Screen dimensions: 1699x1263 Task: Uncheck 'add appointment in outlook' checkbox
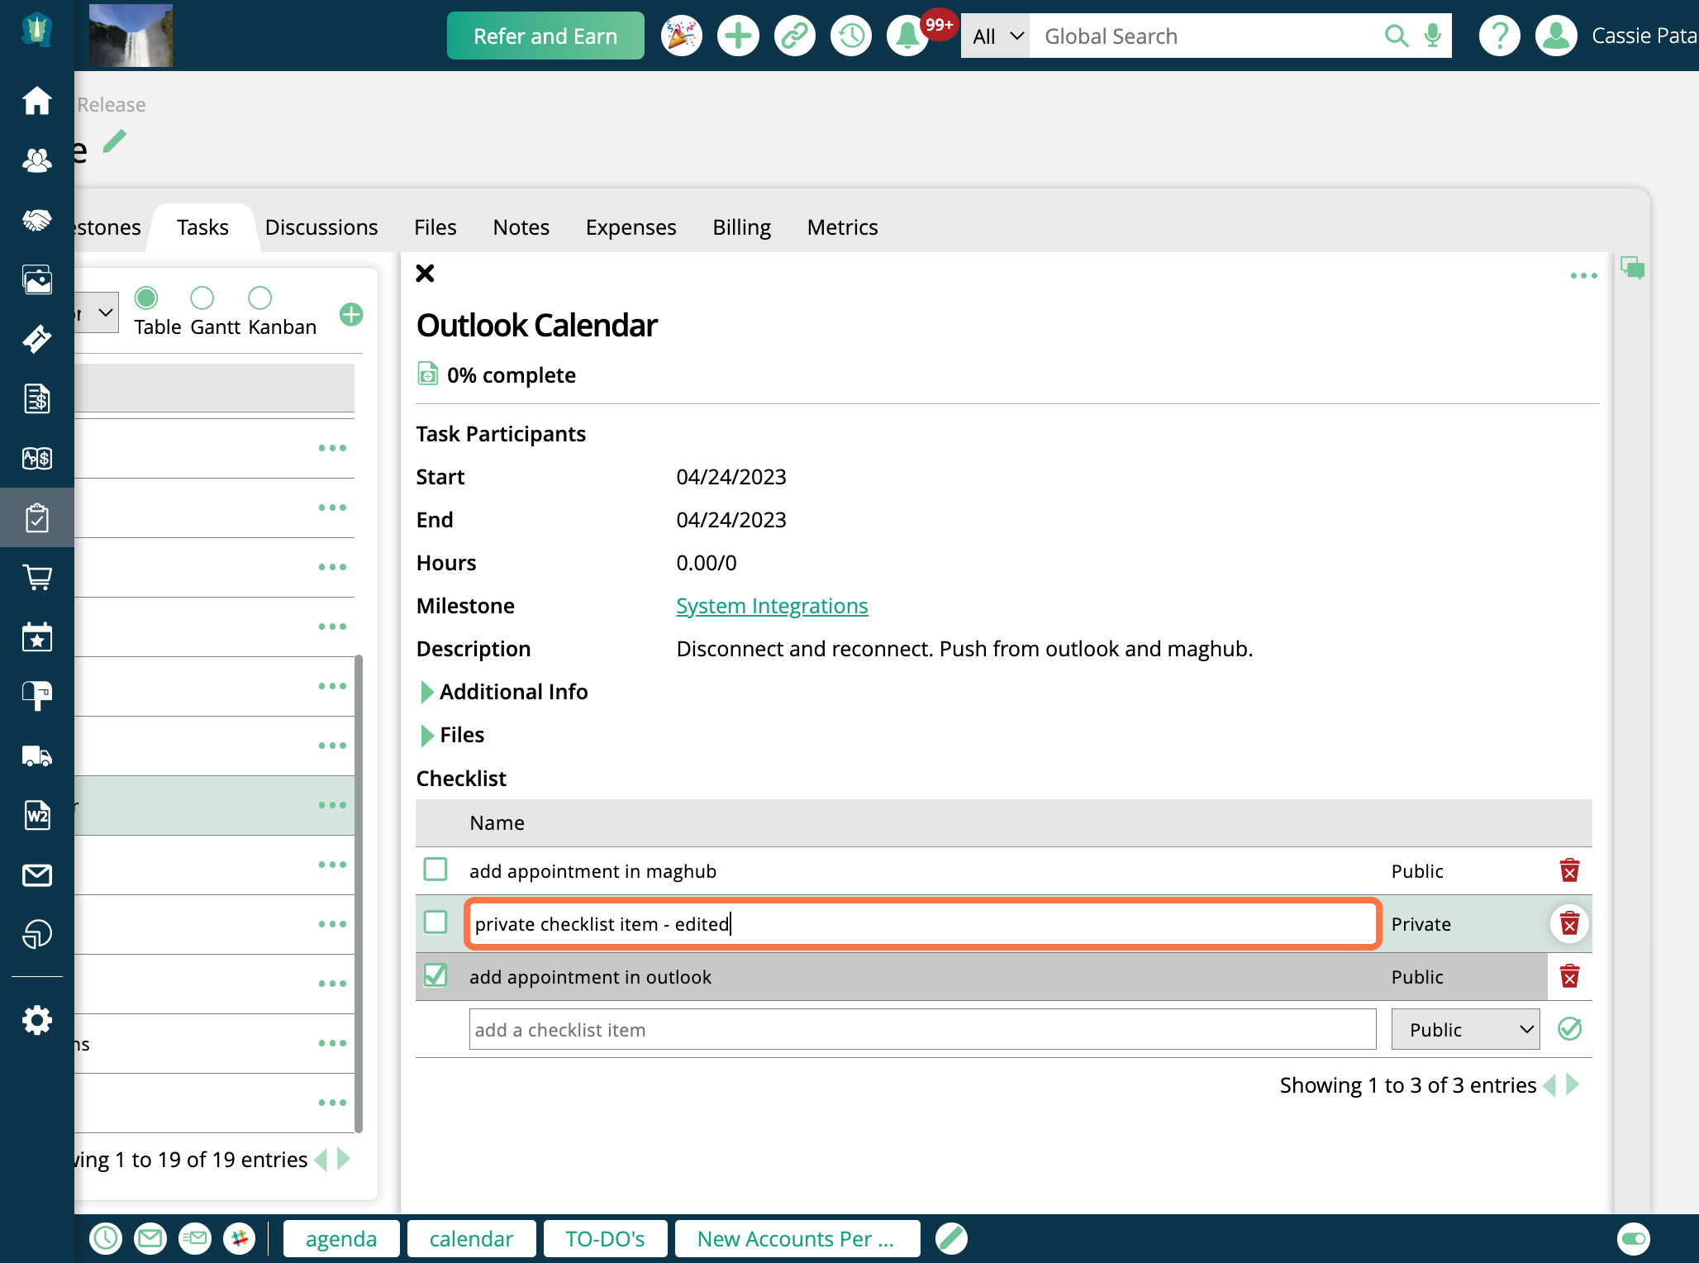[x=435, y=975]
